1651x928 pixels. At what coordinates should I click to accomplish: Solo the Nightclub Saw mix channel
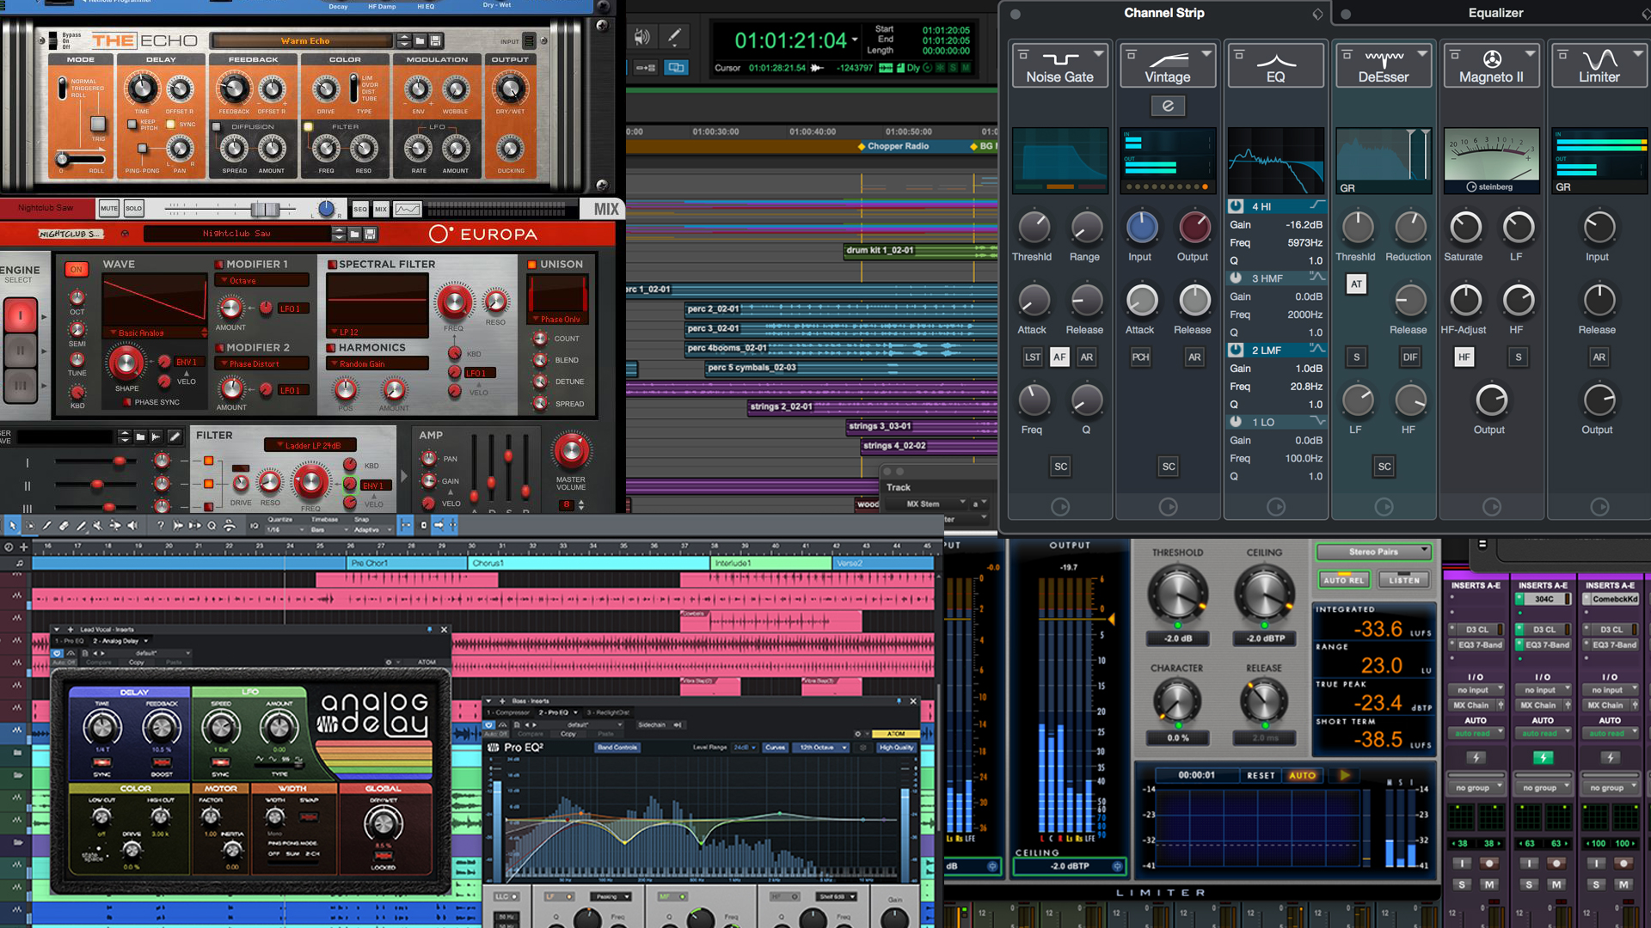click(x=133, y=209)
